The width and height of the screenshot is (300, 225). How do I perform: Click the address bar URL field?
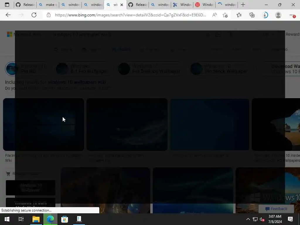pos(130,15)
